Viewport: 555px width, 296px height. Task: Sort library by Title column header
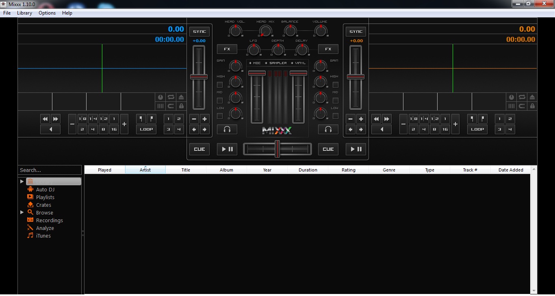[x=186, y=170]
